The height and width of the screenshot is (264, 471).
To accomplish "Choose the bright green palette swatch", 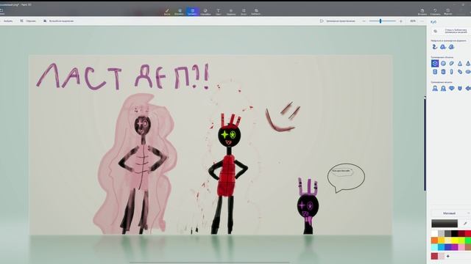I will coord(468,241).
